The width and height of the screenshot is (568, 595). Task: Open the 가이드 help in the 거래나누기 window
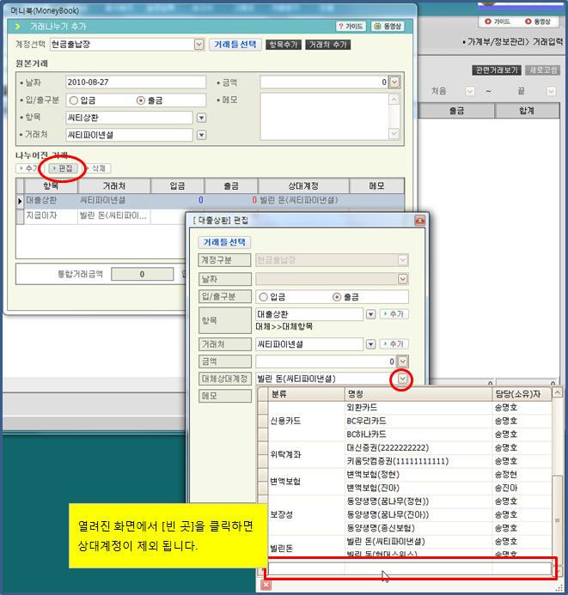coord(351,27)
